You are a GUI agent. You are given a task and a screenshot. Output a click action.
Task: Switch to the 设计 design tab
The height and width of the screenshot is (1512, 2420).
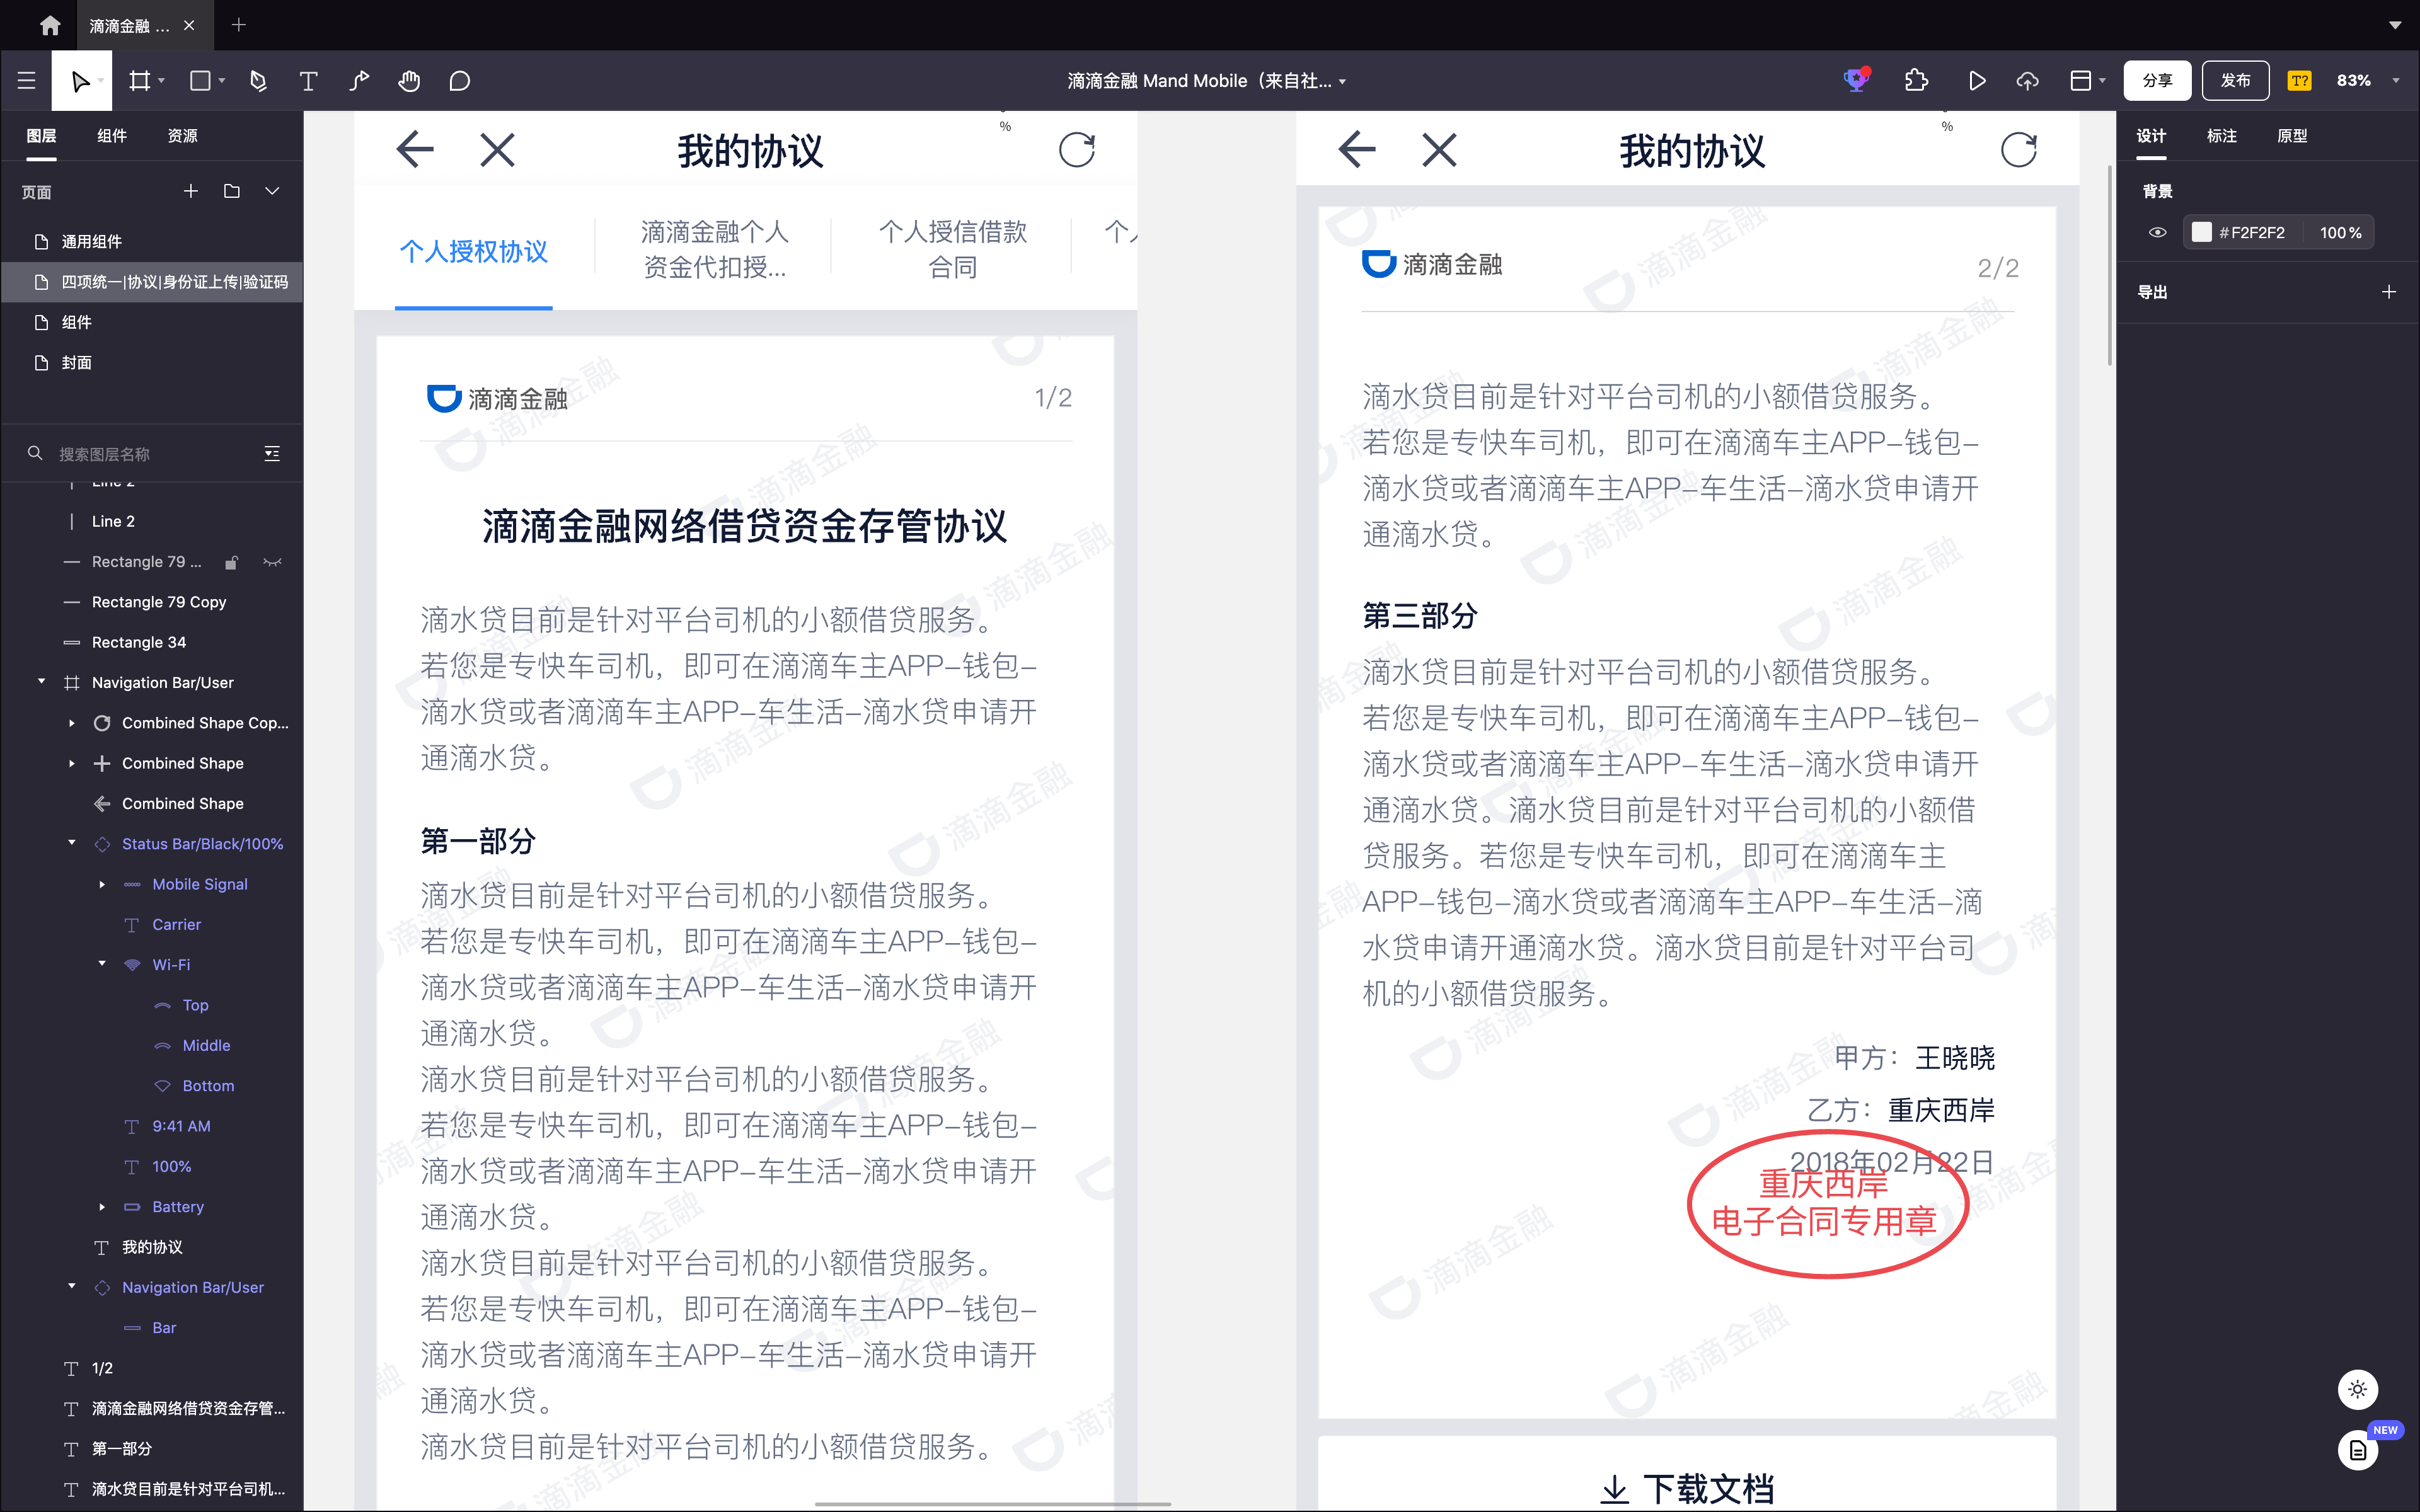[x=2151, y=136]
